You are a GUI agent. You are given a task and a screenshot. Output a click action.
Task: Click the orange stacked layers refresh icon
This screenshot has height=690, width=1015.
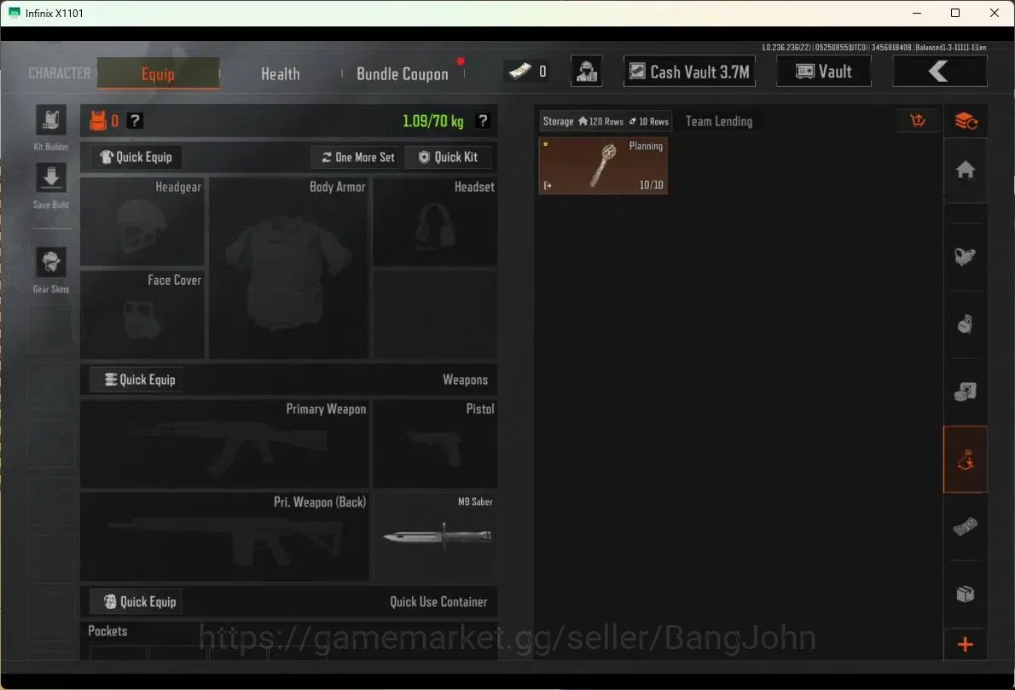(966, 120)
